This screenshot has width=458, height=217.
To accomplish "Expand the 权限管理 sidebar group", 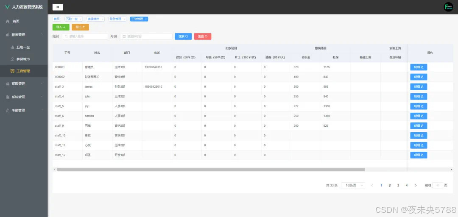I will click(24, 83).
